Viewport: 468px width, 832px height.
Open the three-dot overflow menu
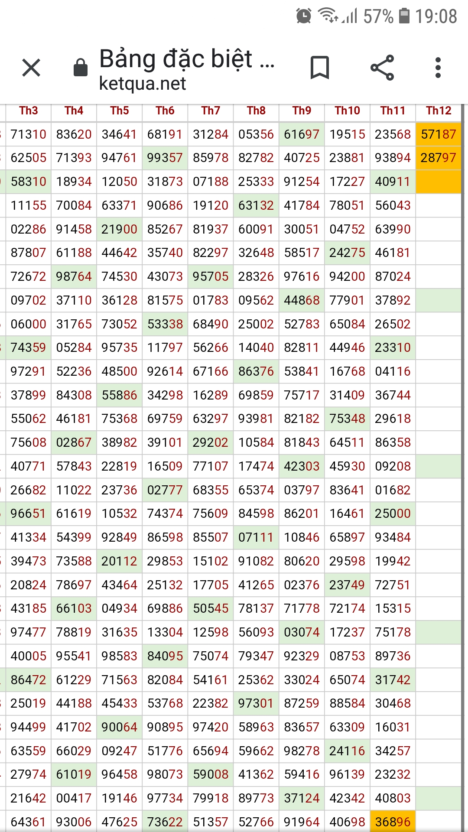tap(438, 68)
